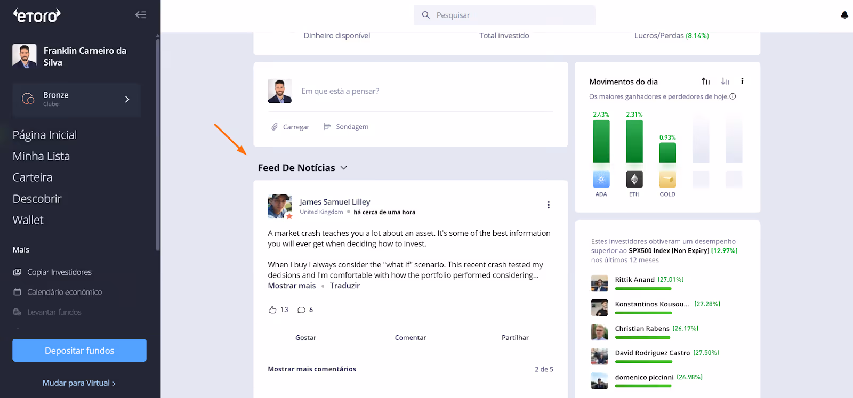
Task: Sort movers ascending icon
Action: pos(706,82)
